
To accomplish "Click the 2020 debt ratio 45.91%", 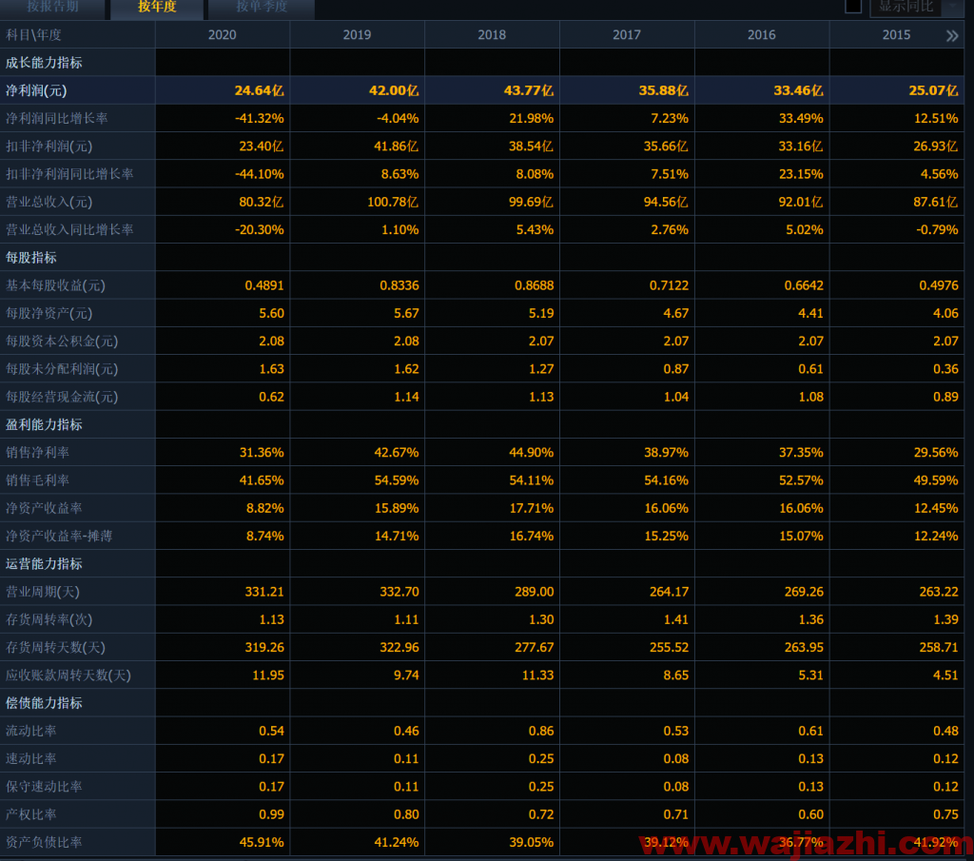I will tap(262, 842).
